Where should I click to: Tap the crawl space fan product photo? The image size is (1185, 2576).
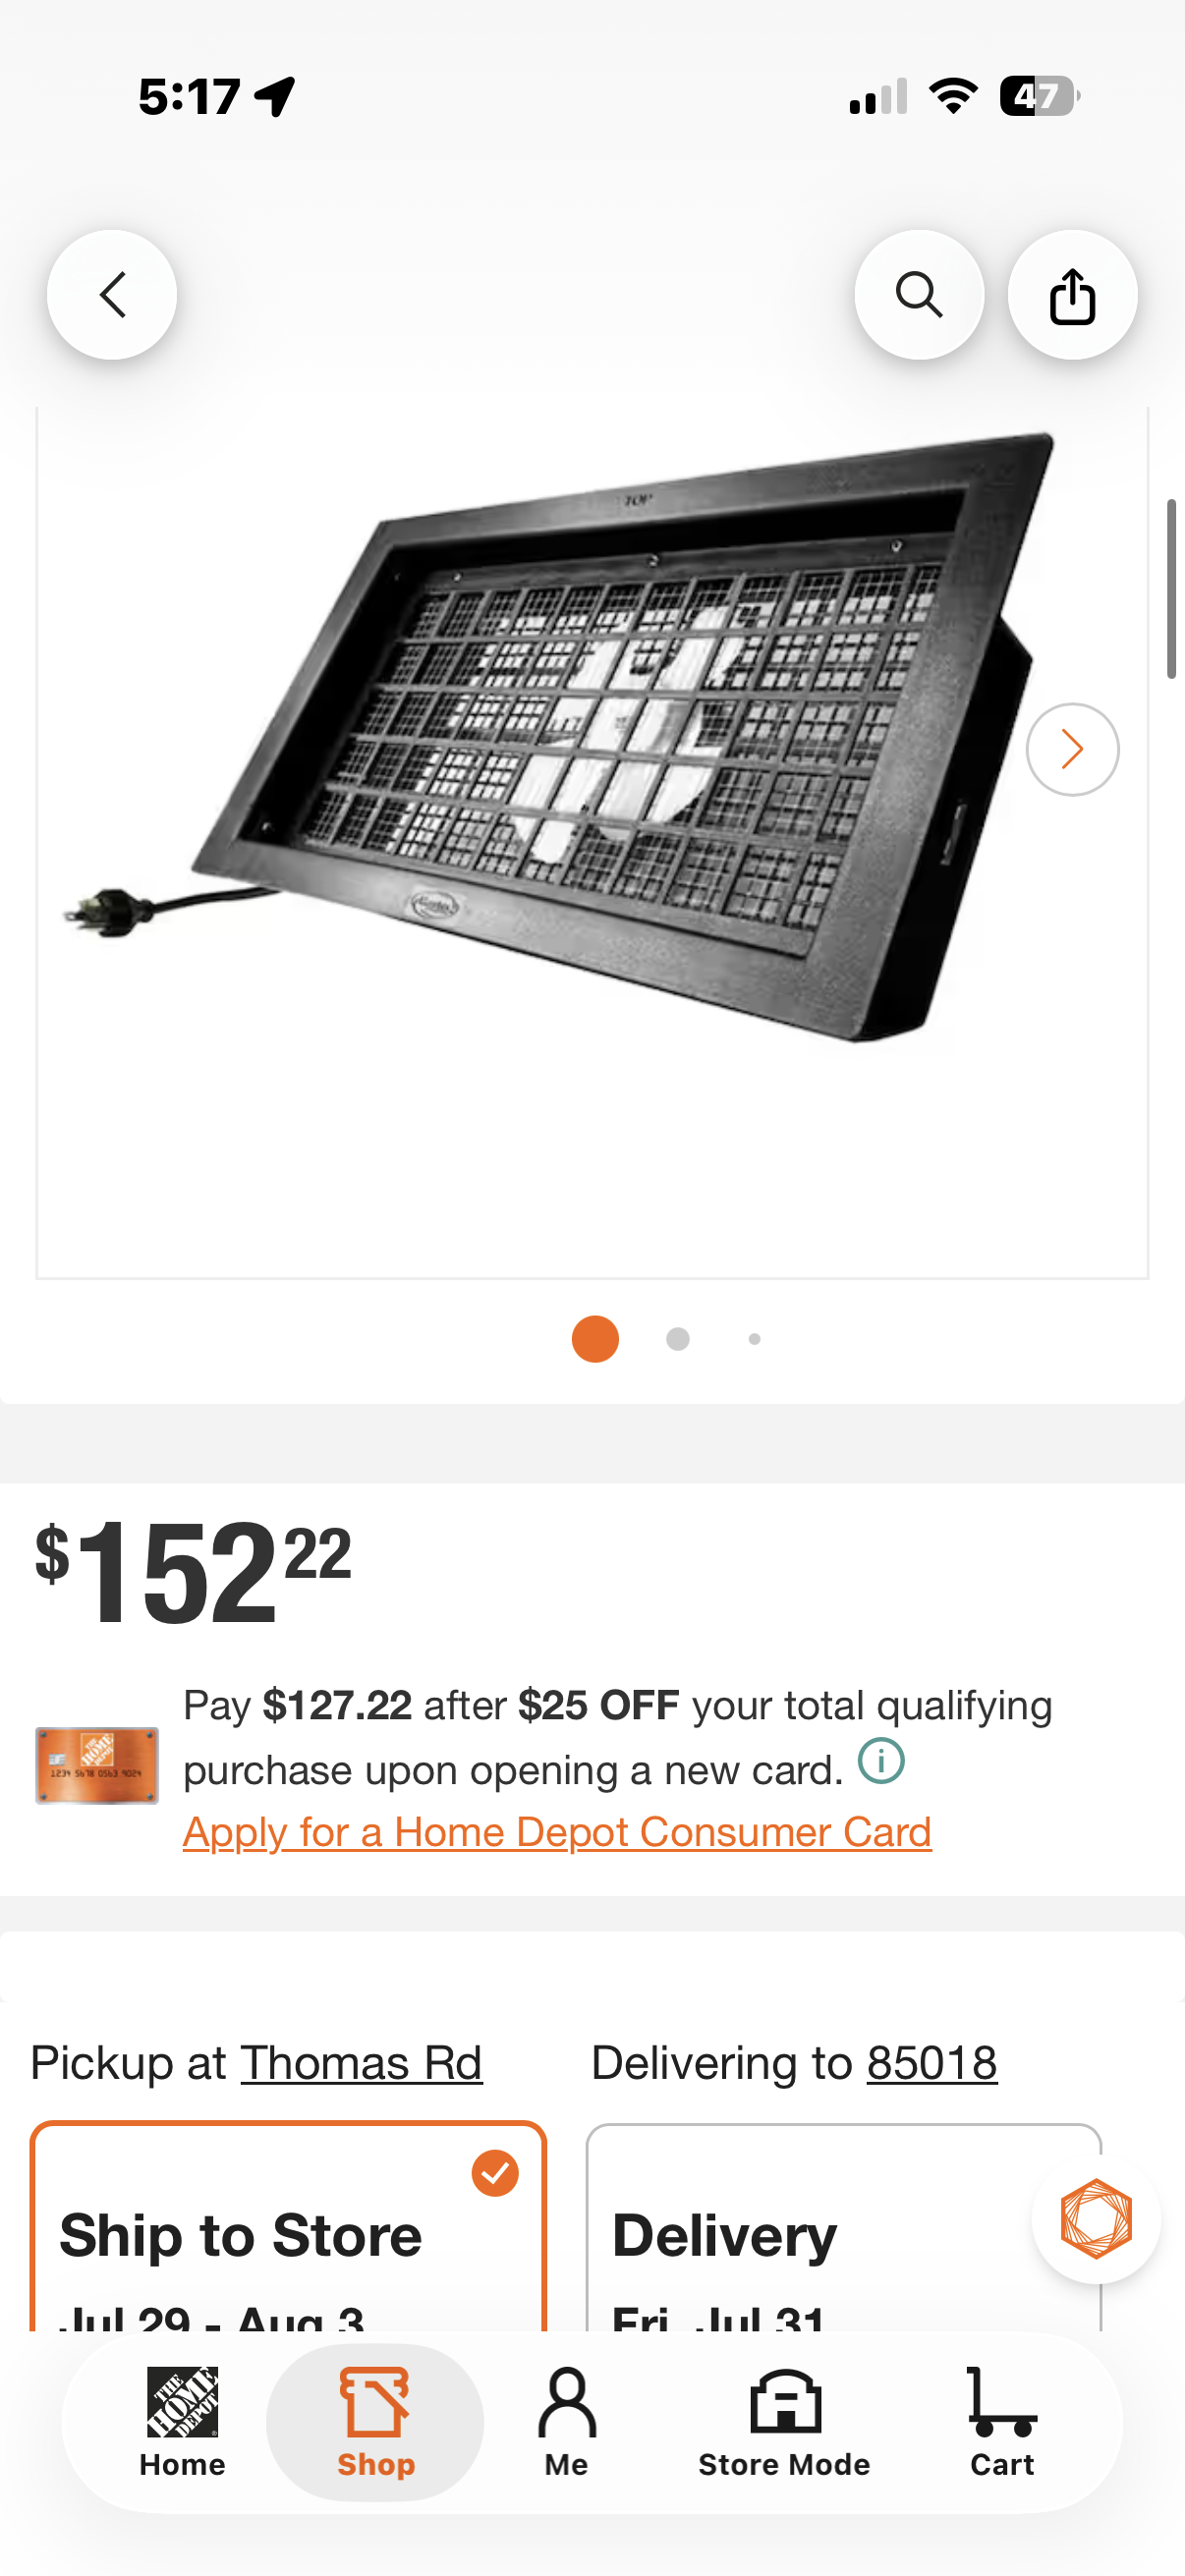click(x=592, y=737)
